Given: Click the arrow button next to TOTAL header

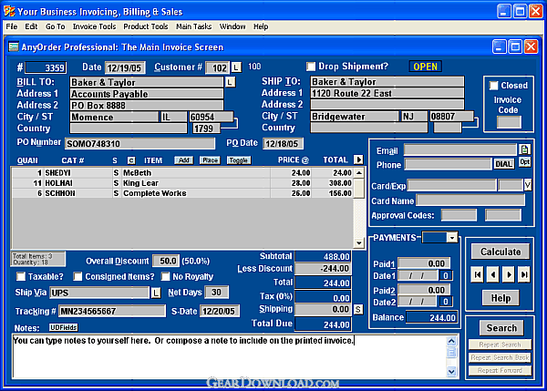Looking at the screenshot, I should pyautogui.click(x=358, y=159).
